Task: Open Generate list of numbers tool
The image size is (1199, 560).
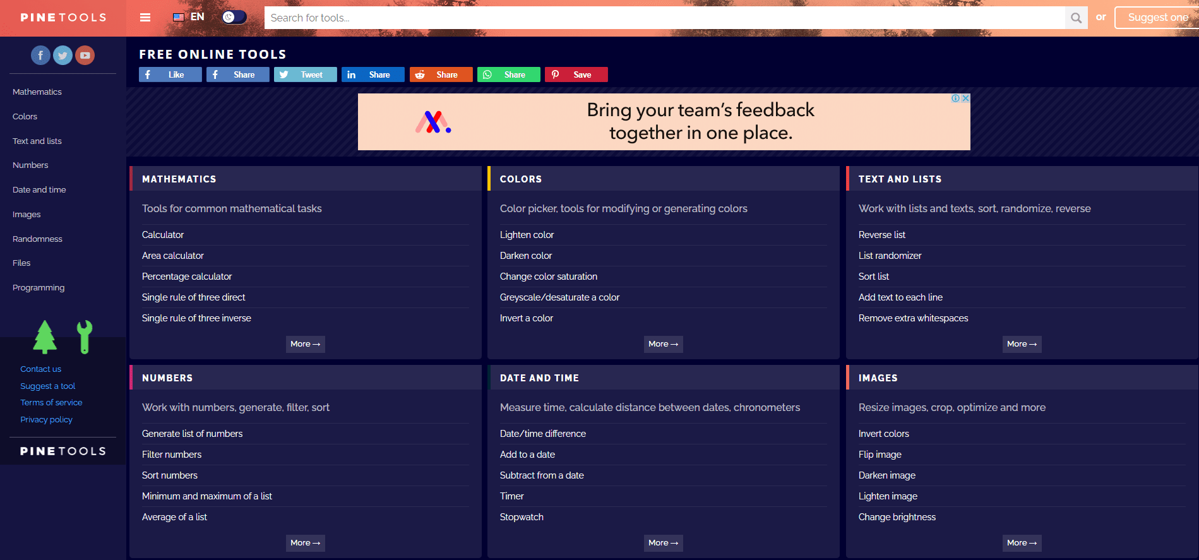Action: point(192,434)
